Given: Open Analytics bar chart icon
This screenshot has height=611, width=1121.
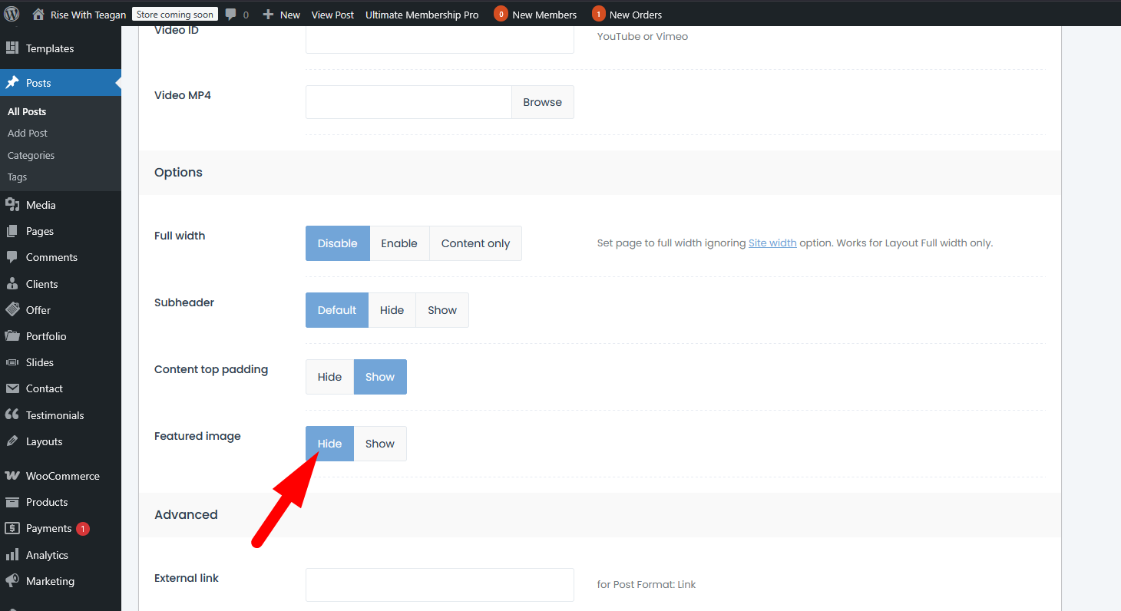Looking at the screenshot, I should [x=12, y=555].
